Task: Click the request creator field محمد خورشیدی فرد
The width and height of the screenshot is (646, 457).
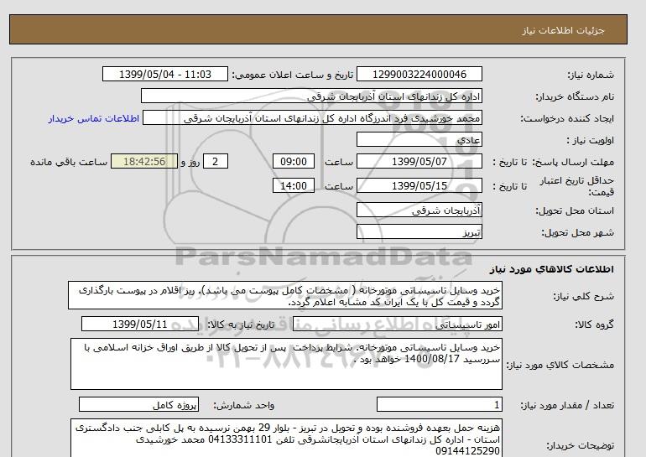Action: tap(312, 118)
